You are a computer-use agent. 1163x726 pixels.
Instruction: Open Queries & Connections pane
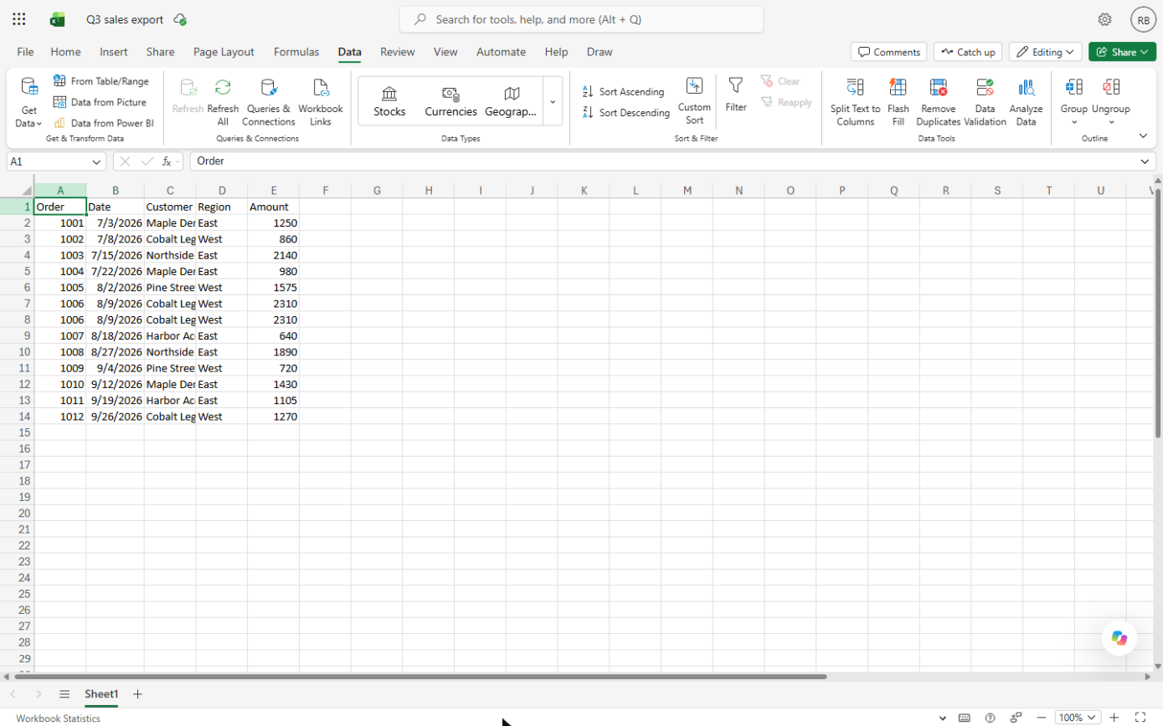[x=269, y=102]
